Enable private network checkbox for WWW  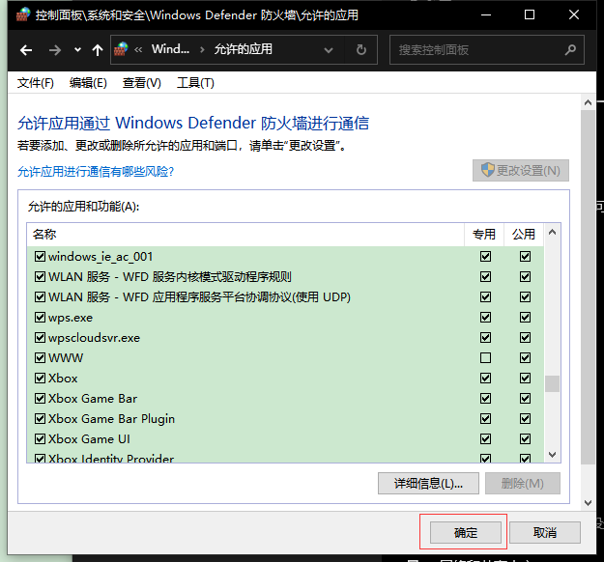(485, 358)
